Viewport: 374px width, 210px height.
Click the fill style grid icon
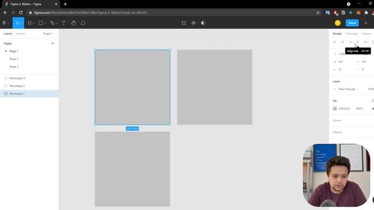click(x=373, y=101)
